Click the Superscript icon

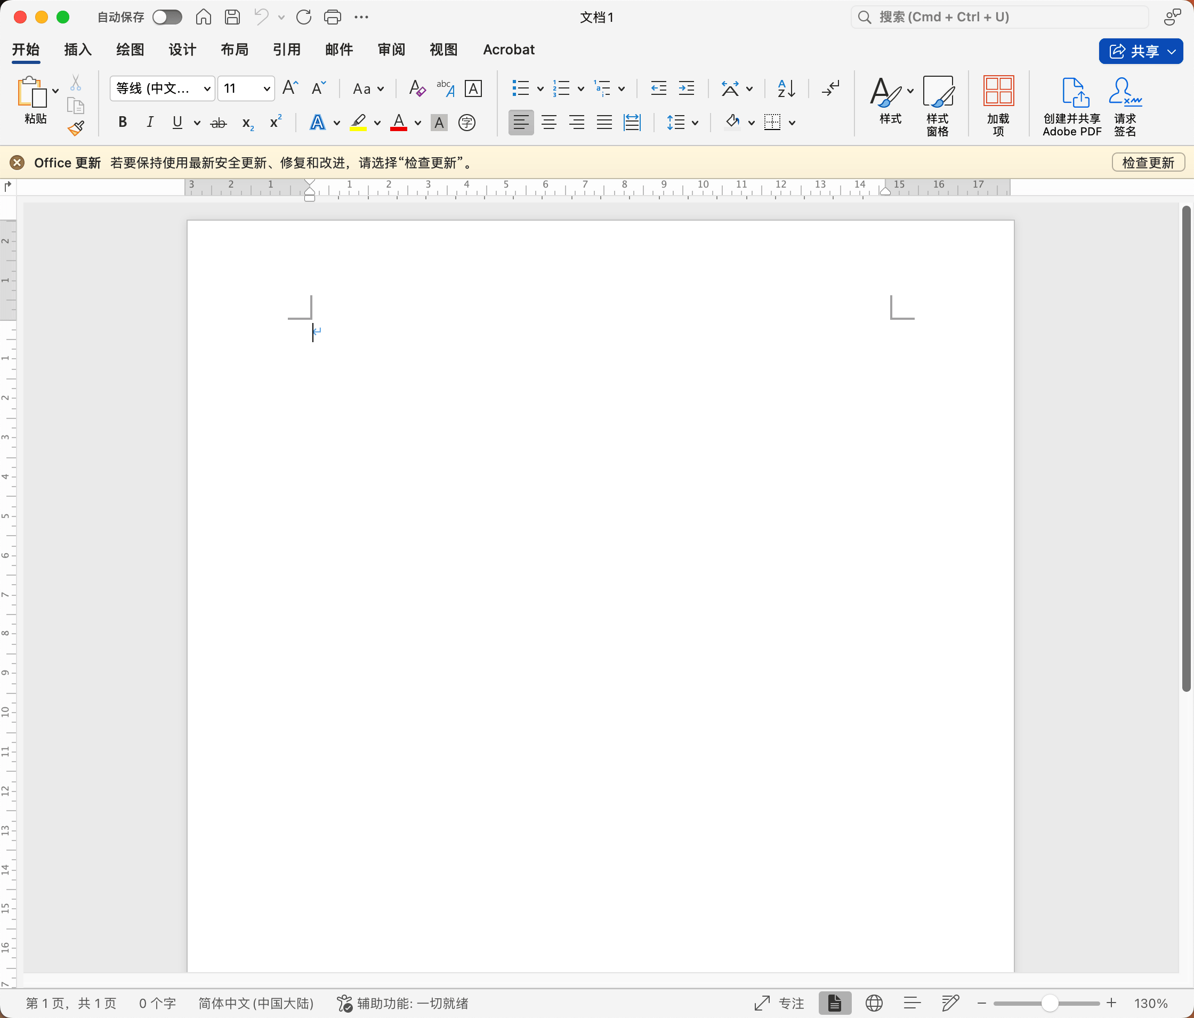pyautogui.click(x=276, y=122)
